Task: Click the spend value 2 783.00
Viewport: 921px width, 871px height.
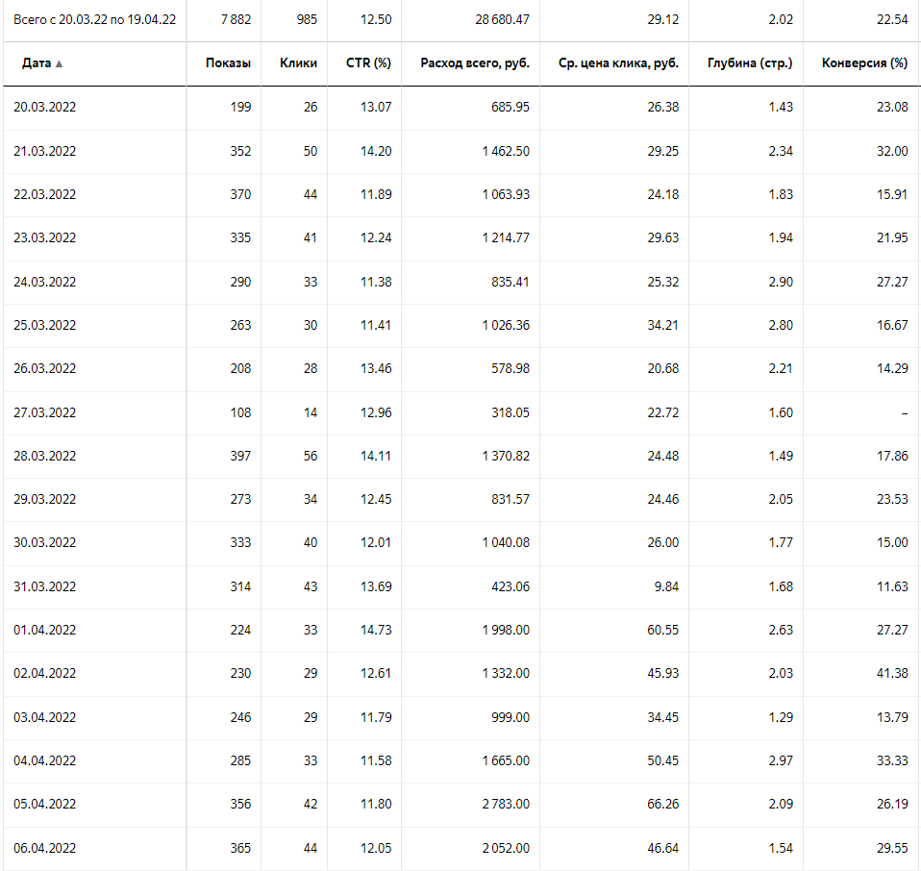Action: [505, 804]
